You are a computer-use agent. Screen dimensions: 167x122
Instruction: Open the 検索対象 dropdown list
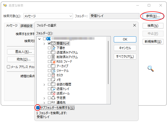[x=70, y=16]
